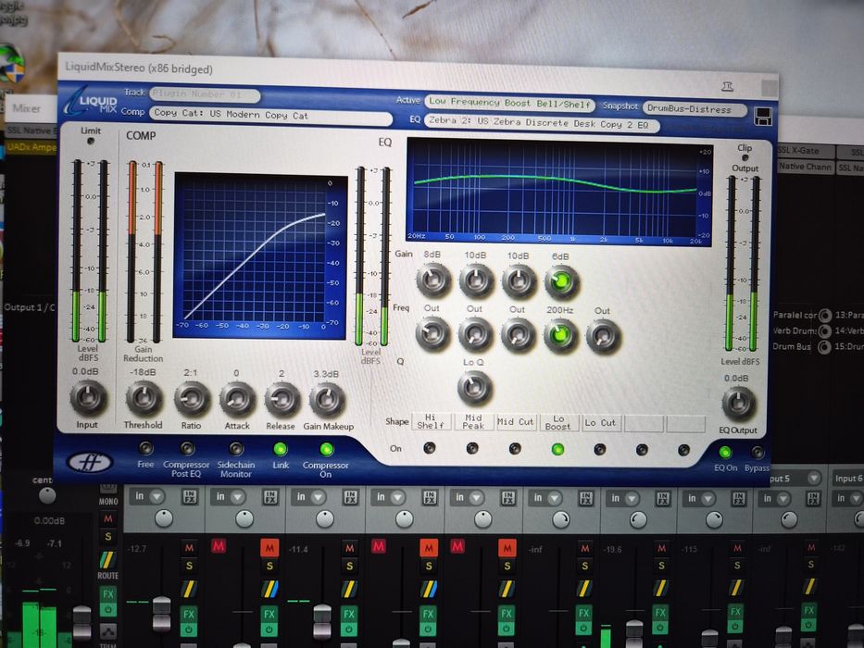
Task: Turn off Compressor On
Action: tap(326, 449)
